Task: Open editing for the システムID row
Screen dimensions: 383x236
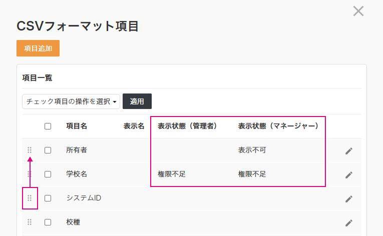Action: (x=349, y=198)
